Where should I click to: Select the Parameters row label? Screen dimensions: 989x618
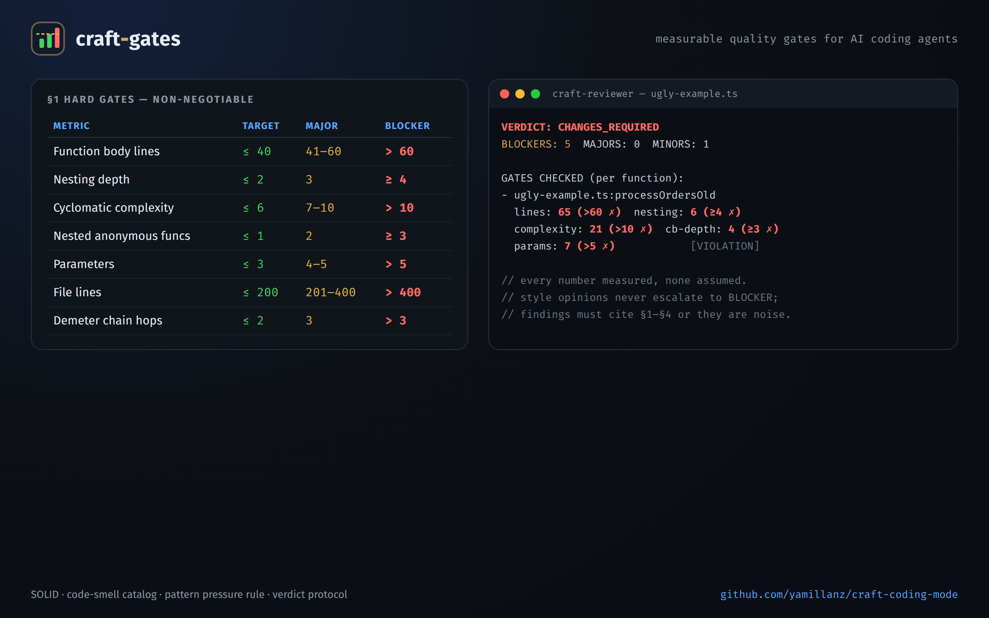pos(84,264)
